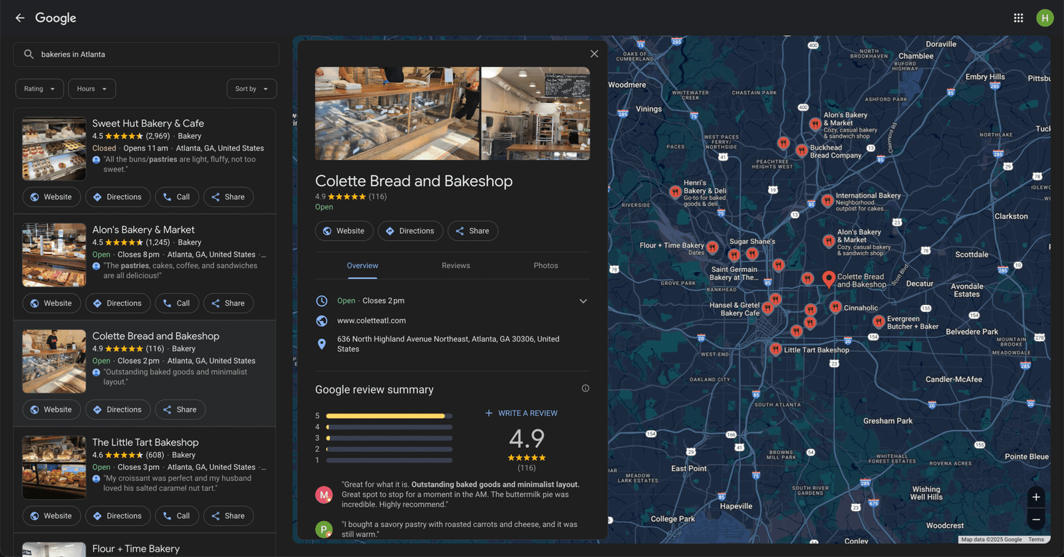Zoom out on the map

coord(1036,519)
